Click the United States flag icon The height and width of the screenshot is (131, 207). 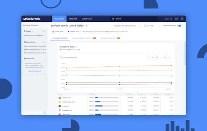tap(53, 32)
